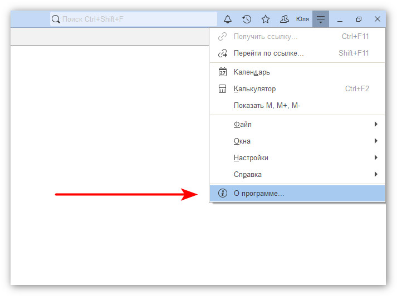
Task: Choose О программе... menu entry
Action: coord(259,194)
